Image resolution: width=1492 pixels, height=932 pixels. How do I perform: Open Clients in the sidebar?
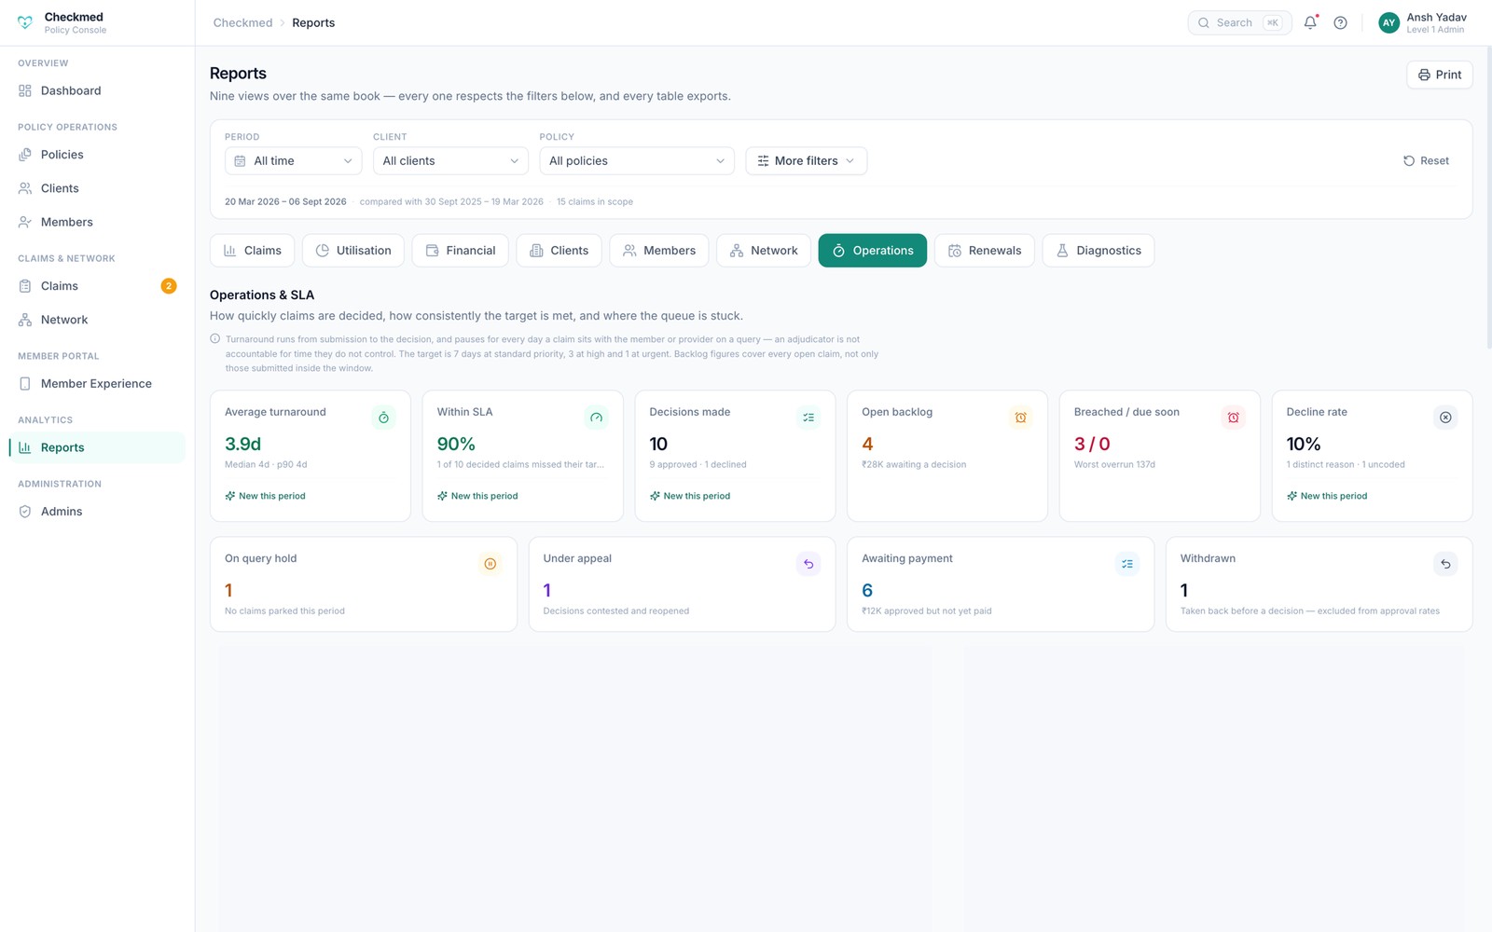(97, 188)
